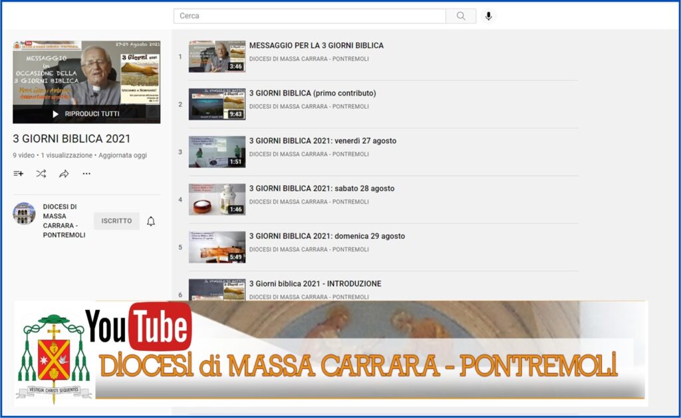The image size is (681, 418).
Task: Click inside the Cerca search field
Action: (x=310, y=16)
